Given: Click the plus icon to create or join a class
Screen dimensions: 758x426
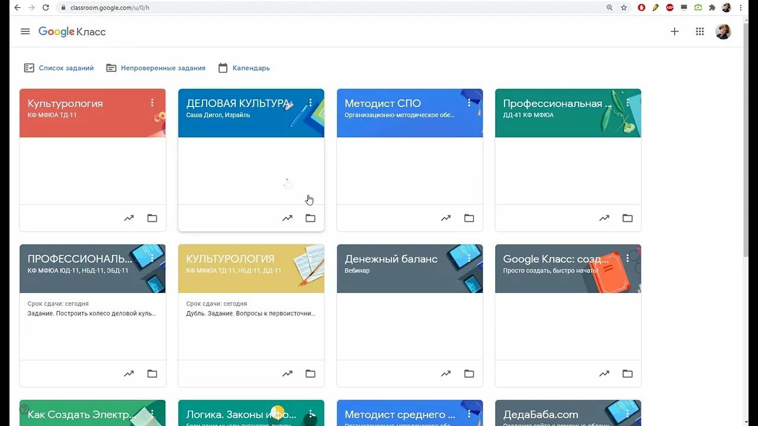Looking at the screenshot, I should 675,31.
